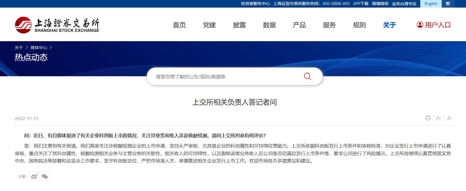The image size is (466, 191).
Task: Click the user profile icon beside 用户入口
Action: coord(420,25)
